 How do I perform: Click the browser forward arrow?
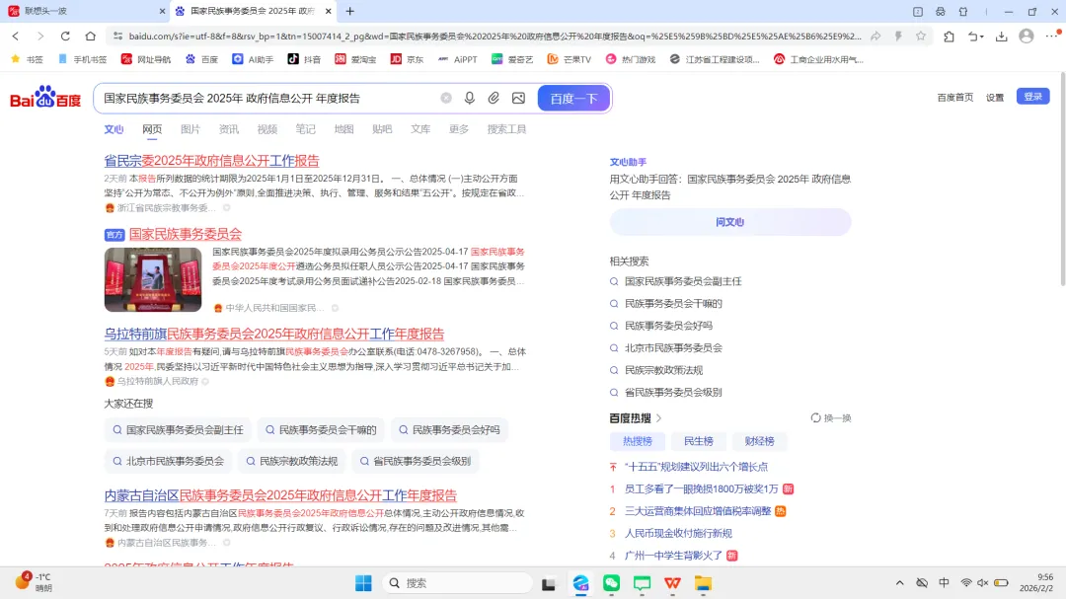(40, 37)
